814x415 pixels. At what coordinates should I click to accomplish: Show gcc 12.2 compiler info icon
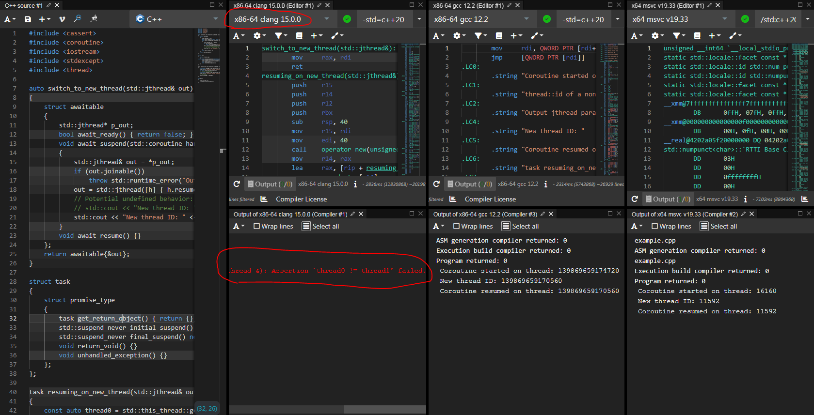point(546,184)
